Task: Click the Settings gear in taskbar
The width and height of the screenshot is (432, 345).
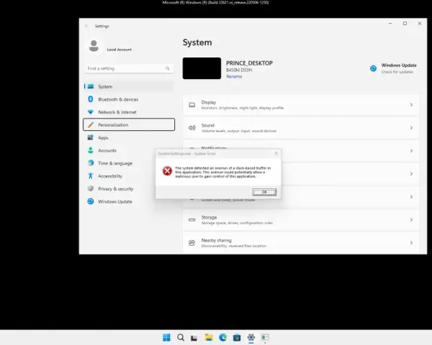Action: tap(251, 337)
